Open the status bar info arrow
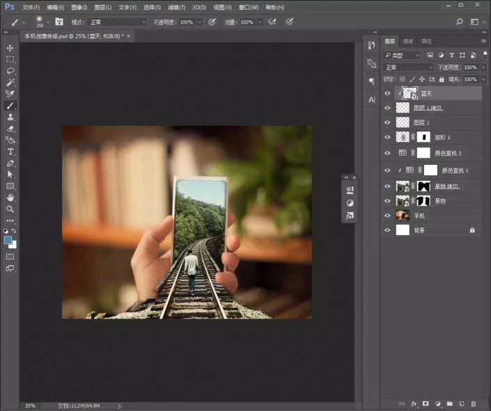 pos(119,405)
